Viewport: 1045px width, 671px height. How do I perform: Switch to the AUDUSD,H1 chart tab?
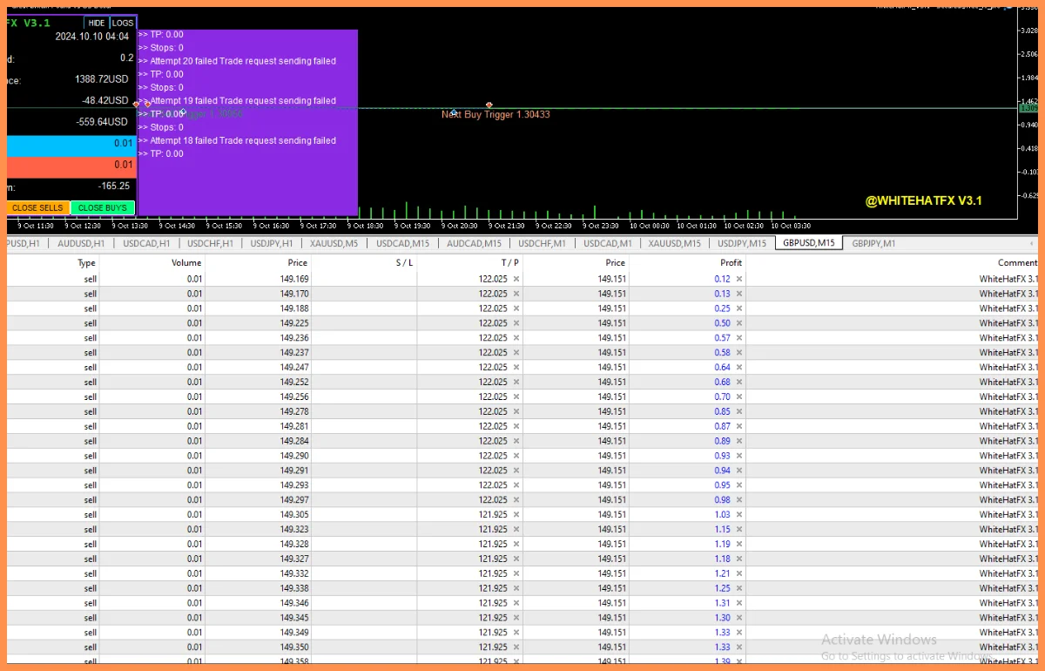coord(80,243)
